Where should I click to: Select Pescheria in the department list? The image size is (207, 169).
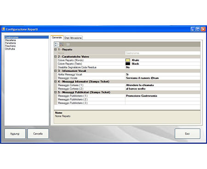10,46
